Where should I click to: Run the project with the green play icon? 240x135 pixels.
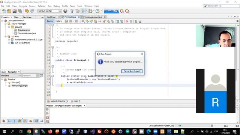(x=83, y=11)
